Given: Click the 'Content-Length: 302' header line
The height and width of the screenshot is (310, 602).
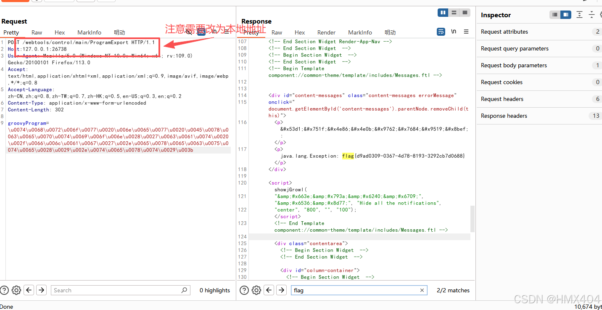Looking at the screenshot, I should pyautogui.click(x=36, y=110).
